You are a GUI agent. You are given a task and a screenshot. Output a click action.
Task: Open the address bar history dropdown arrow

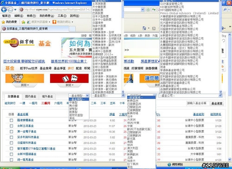pos(142,10)
